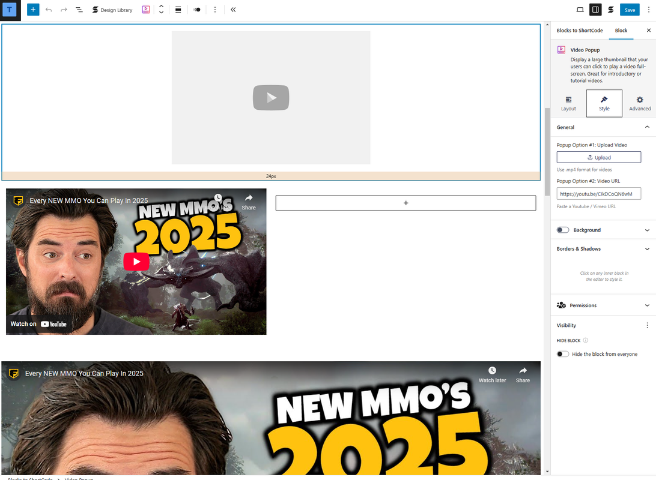Open the Layout tab
Image resolution: width=656 pixels, height=480 pixels.
coord(568,104)
